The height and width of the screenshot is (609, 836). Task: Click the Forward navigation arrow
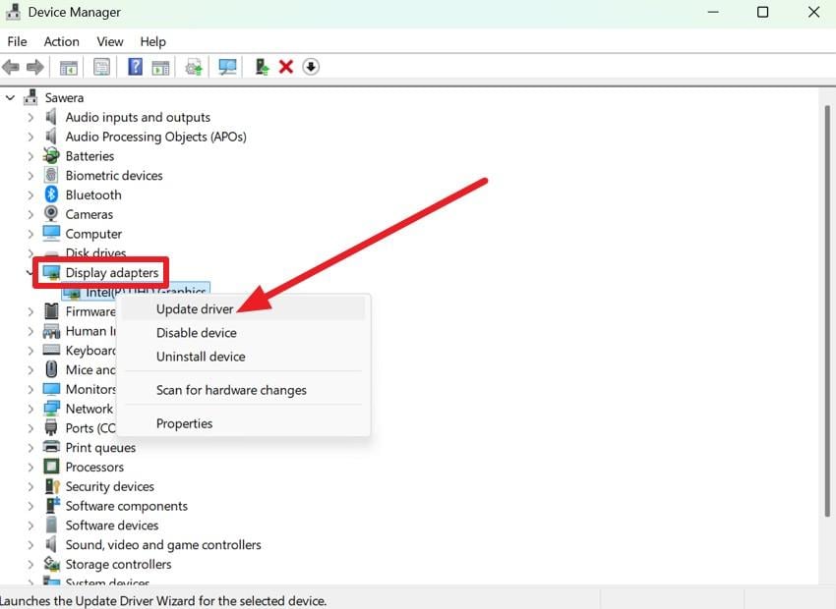(37, 67)
